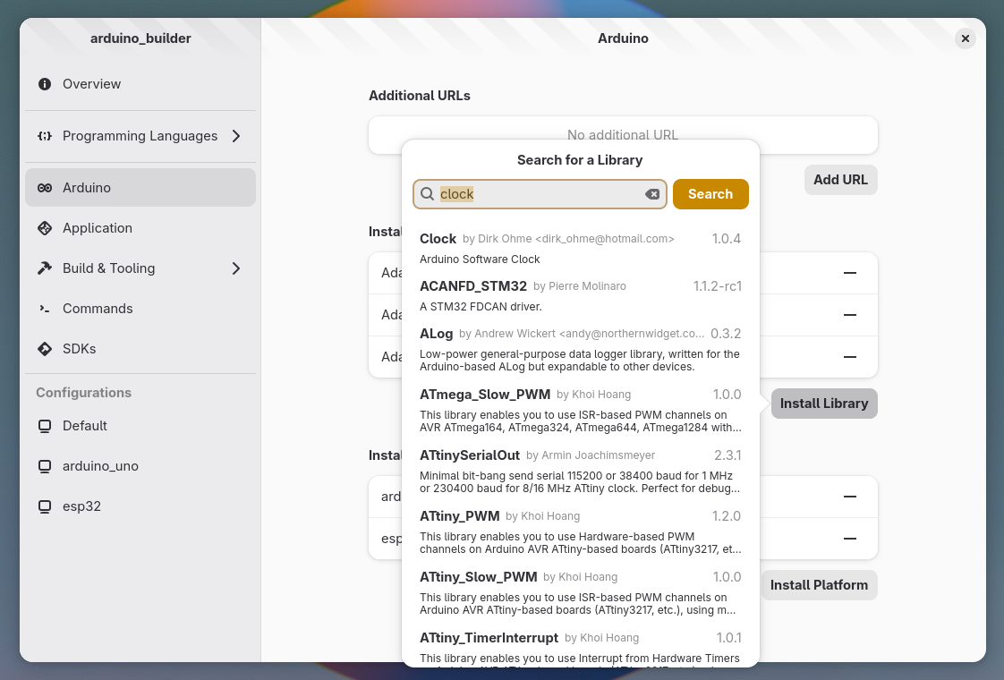
Task: Remove the 'esp' platform with minus icon
Action: click(x=850, y=539)
